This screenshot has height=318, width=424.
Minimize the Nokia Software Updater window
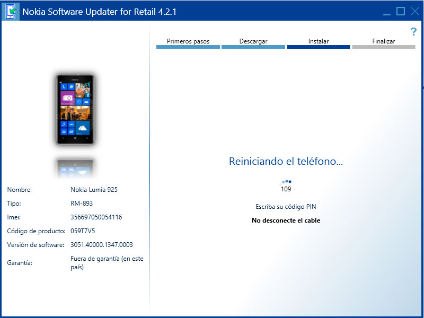[387, 12]
